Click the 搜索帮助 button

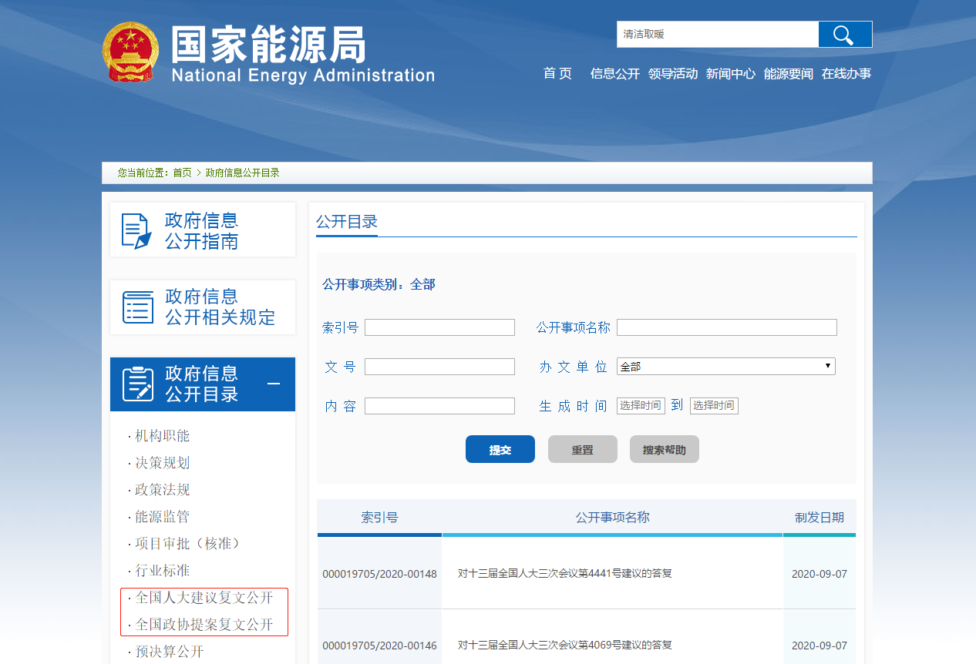point(664,450)
